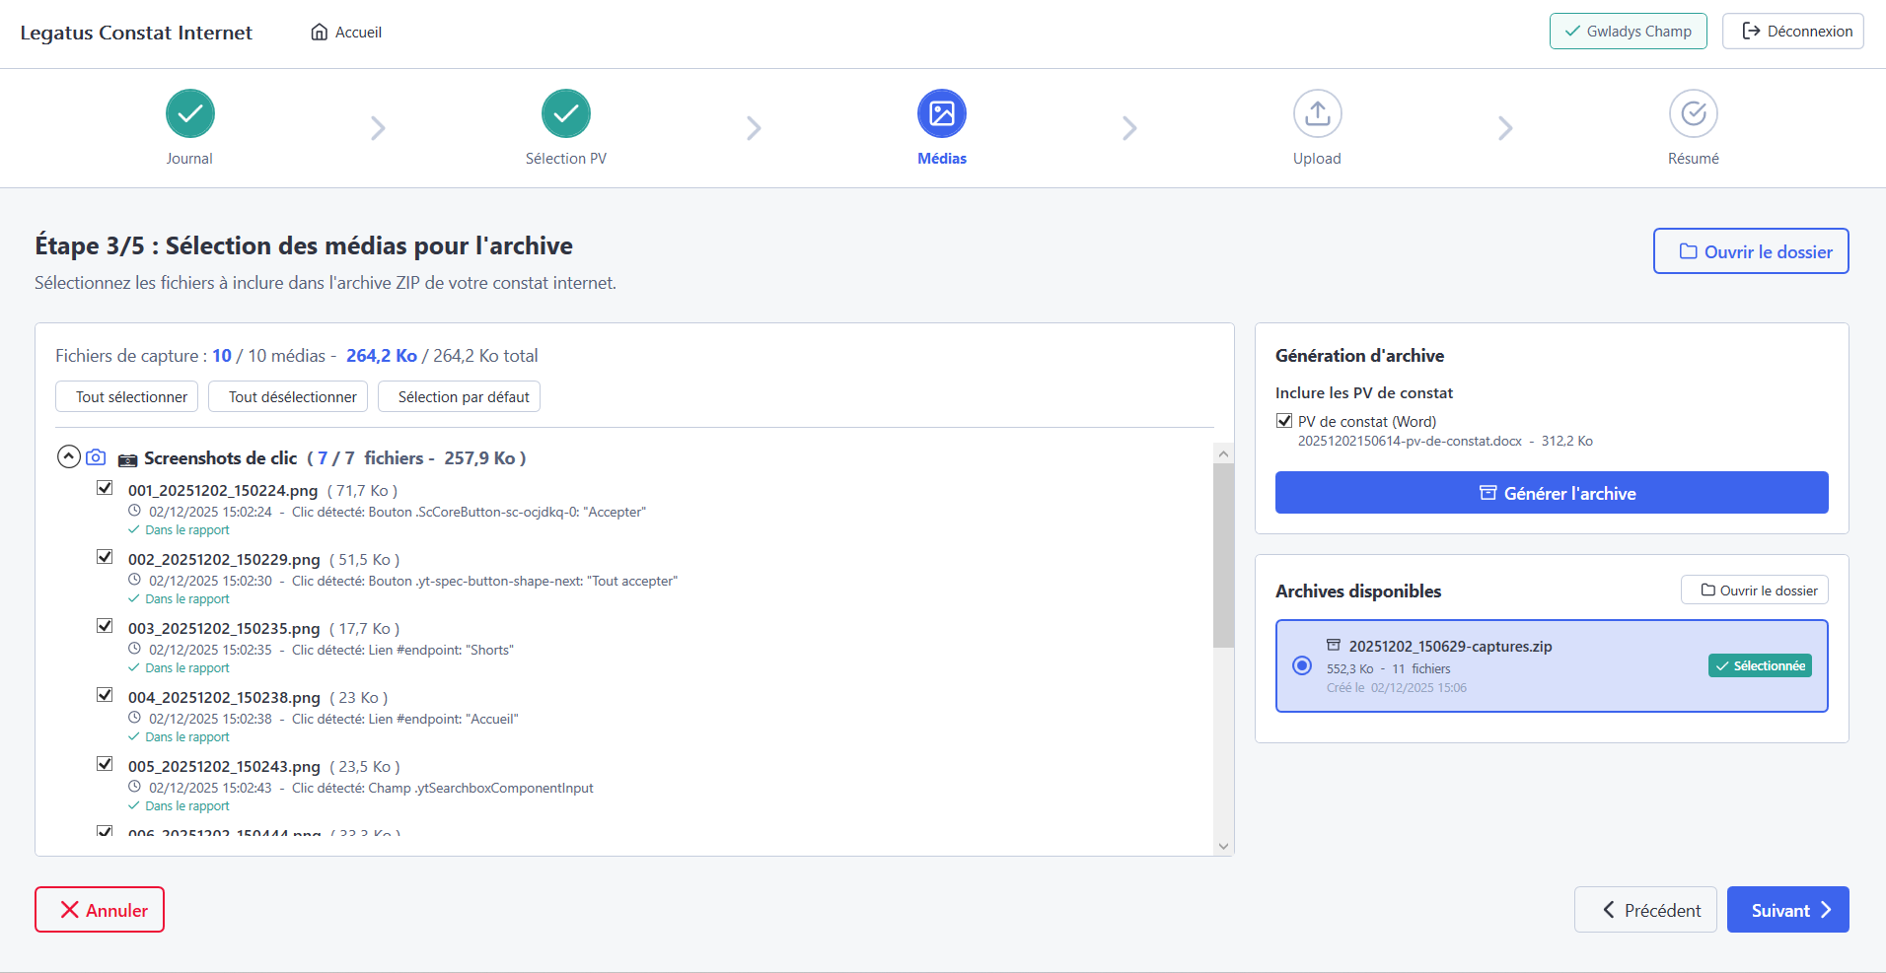Go to next step with Suivant
This screenshot has height=973, width=1886.
[x=1787, y=910]
